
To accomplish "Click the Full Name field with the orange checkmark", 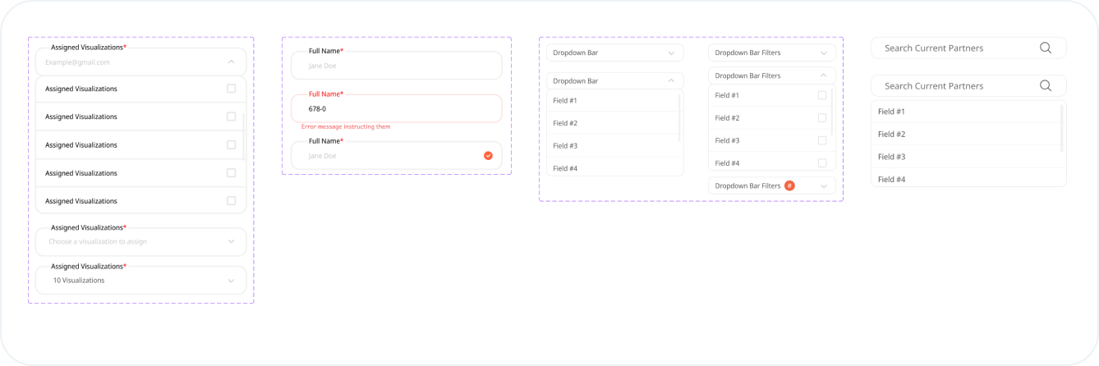I will pos(396,155).
